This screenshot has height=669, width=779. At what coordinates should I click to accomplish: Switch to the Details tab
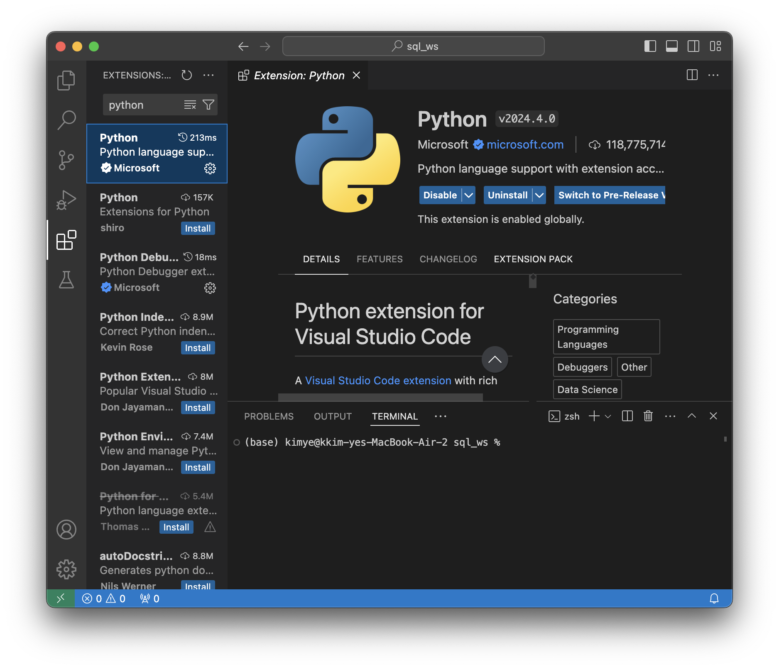tap(321, 259)
